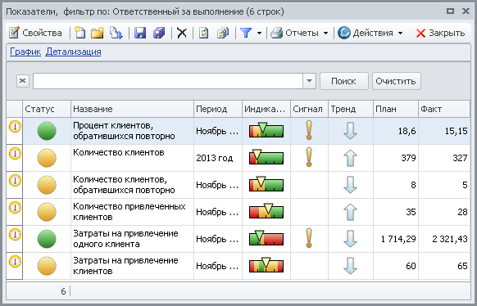Screen dimensions: 477x306
Task: Click the small x button beside search field
Action: pyautogui.click(x=23, y=81)
